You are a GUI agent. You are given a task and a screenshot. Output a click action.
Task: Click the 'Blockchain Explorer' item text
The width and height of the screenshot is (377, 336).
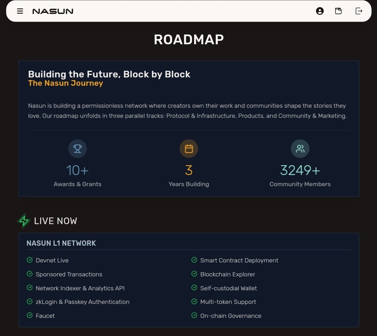[x=228, y=274]
